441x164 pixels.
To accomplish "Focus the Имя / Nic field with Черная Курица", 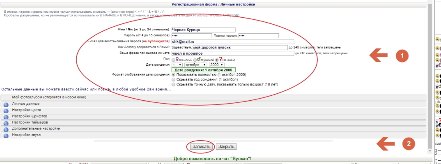I will pyautogui.click(x=204, y=30).
